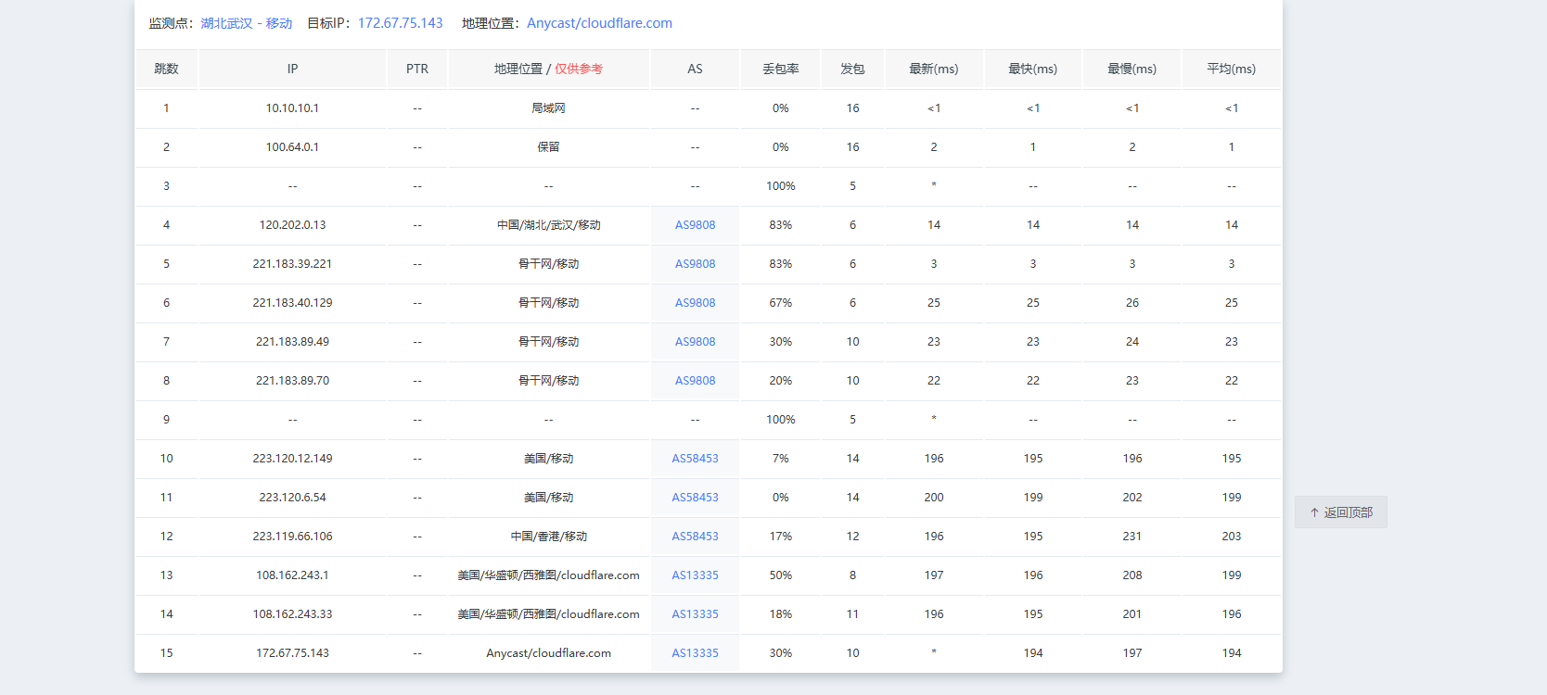The image size is (1547, 695).
Task: Select IP cell 100.64.0.1
Action: click(x=293, y=147)
